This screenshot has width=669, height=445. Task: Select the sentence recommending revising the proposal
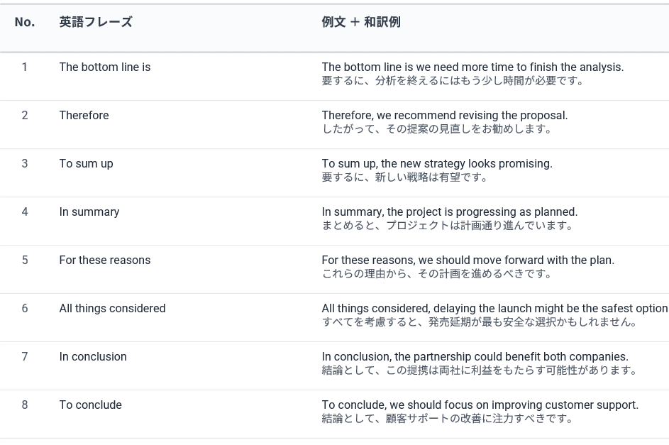coord(445,116)
